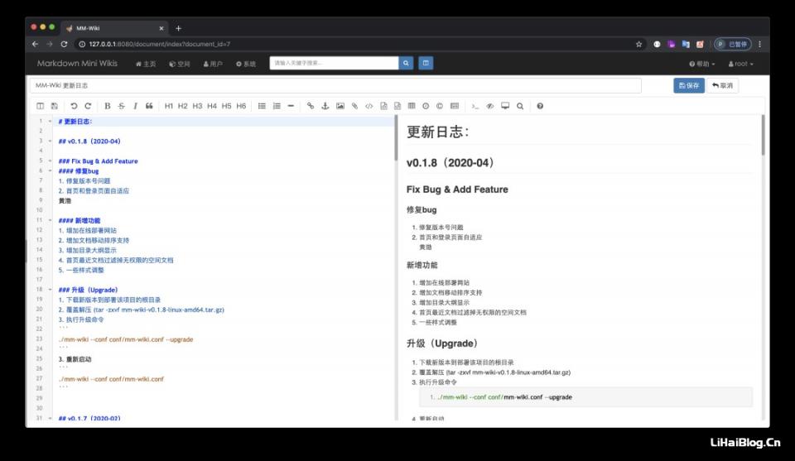Click the blue search button in navbar
This screenshot has height=461, width=795.
pyautogui.click(x=406, y=64)
